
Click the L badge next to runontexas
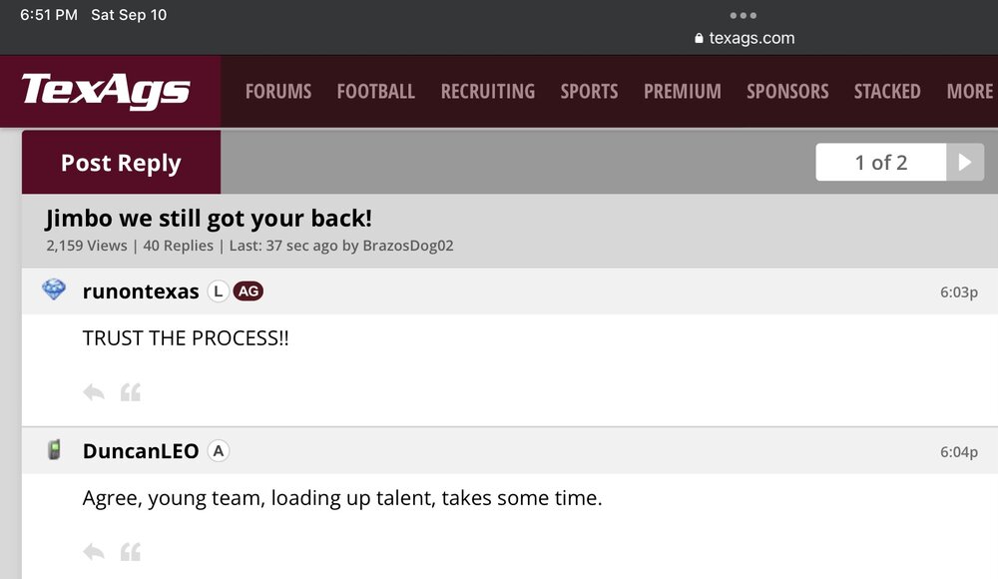click(219, 291)
